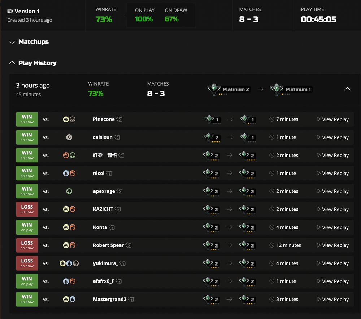Screen dimensions: 361x319
Task: Click the green mana icon in the apexrage row
Action: click(69, 191)
